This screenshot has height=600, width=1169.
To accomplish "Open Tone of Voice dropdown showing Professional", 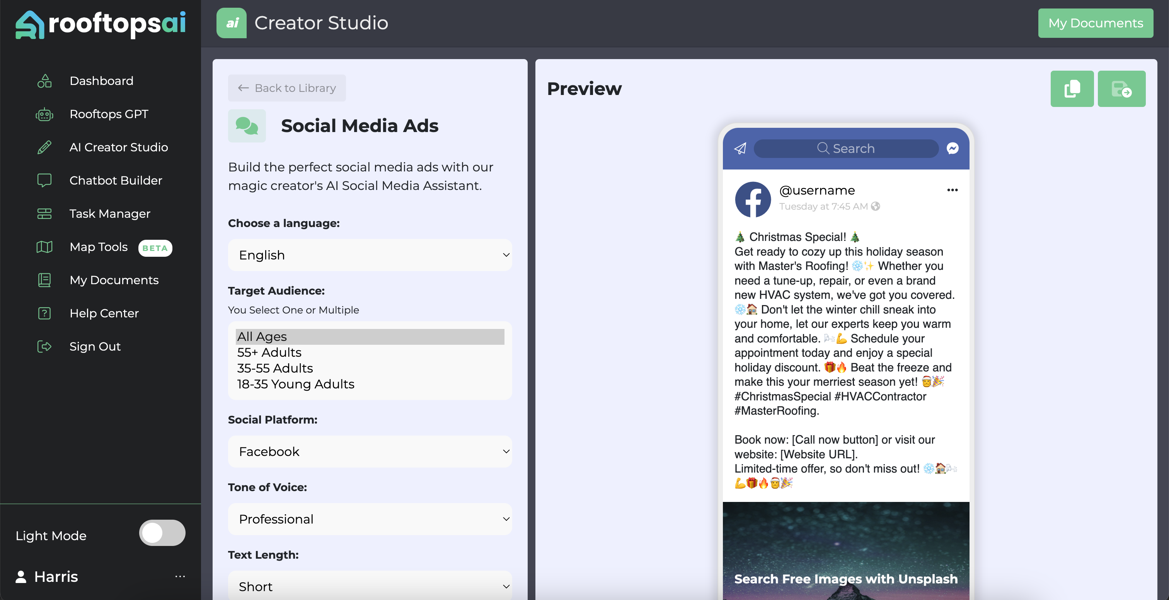I will pos(370,519).
